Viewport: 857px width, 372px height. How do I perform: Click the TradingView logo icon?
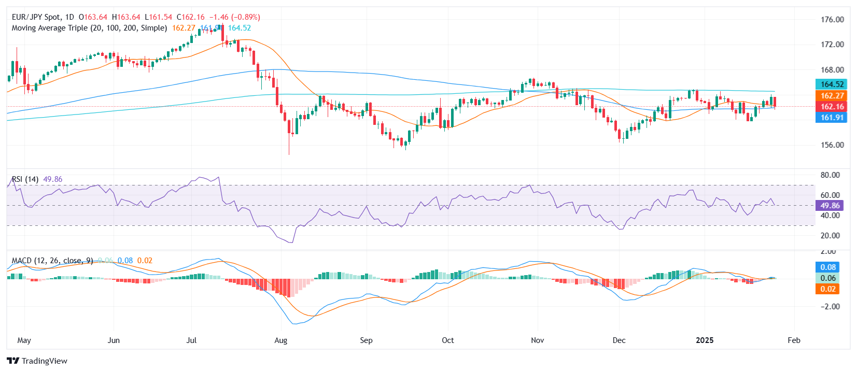tap(13, 361)
